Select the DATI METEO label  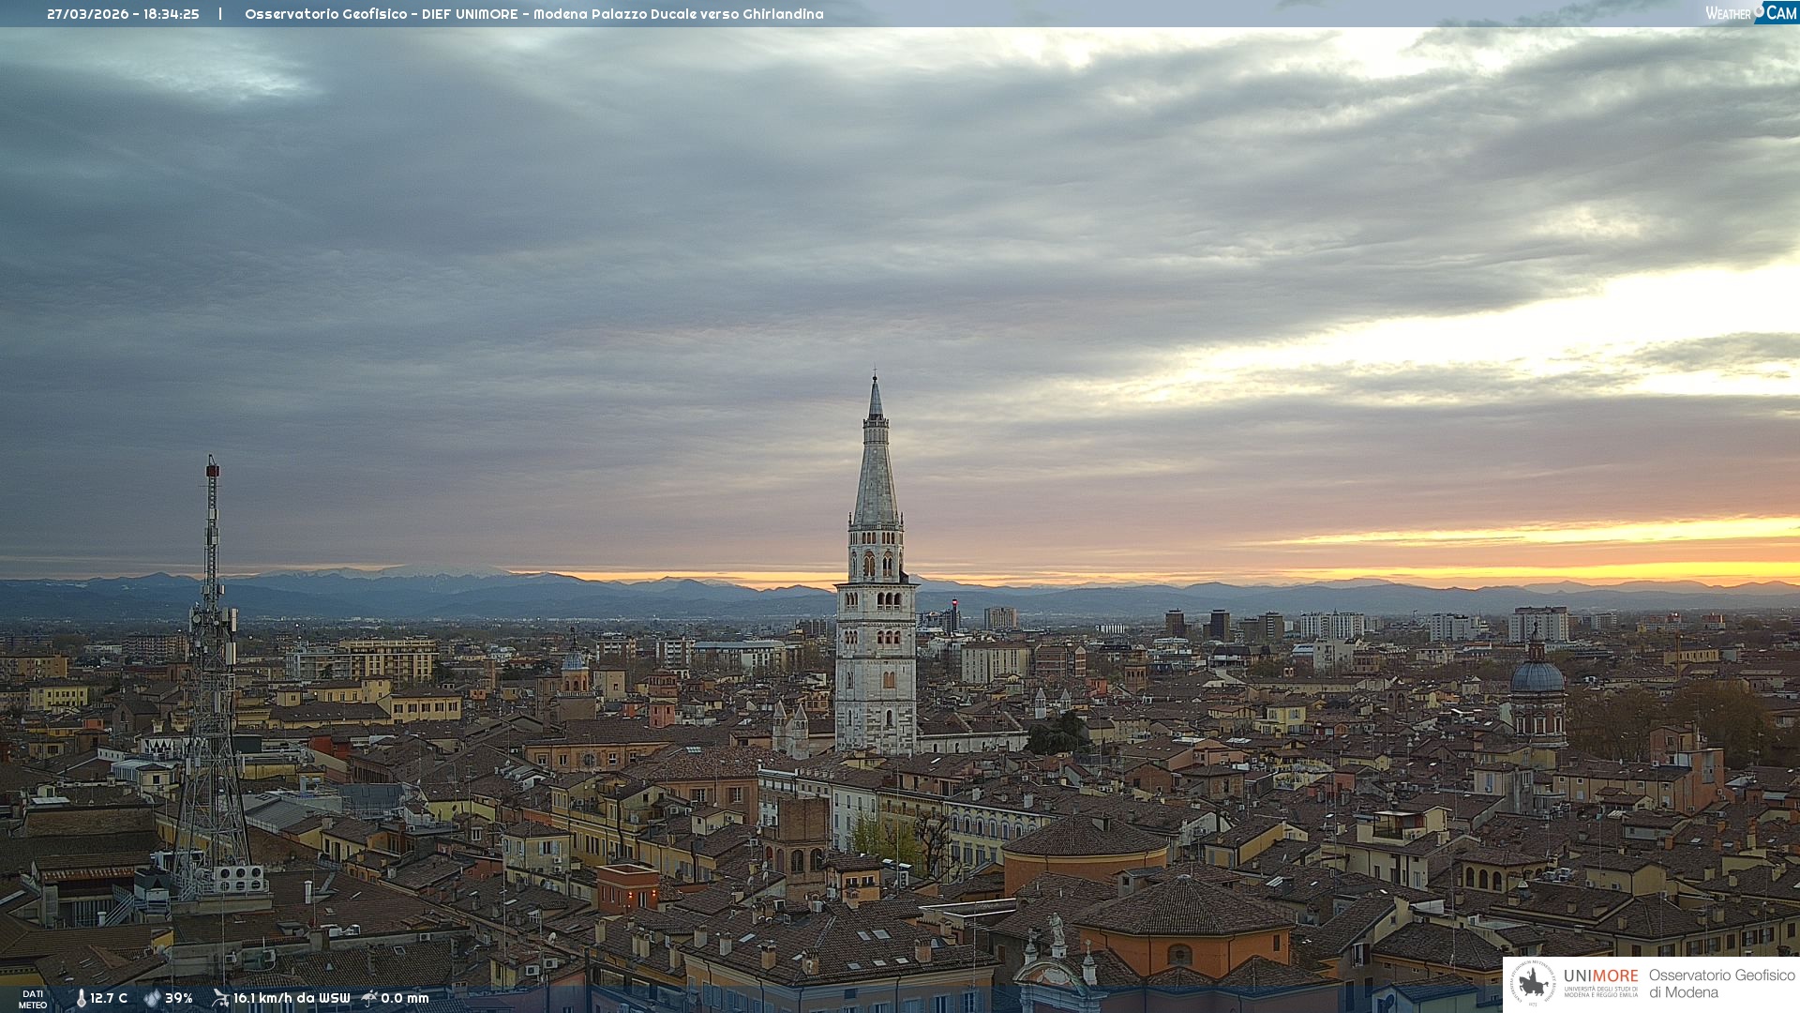pos(33,999)
